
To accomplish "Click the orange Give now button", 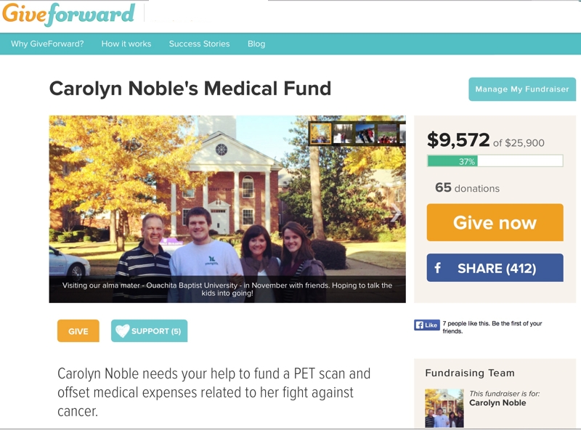I will (495, 222).
